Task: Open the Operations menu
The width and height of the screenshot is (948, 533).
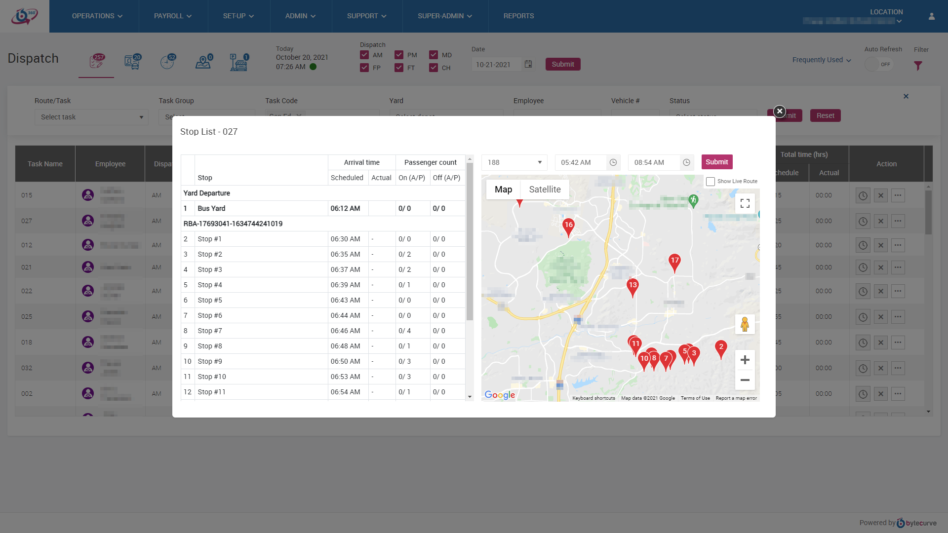Action: (97, 16)
